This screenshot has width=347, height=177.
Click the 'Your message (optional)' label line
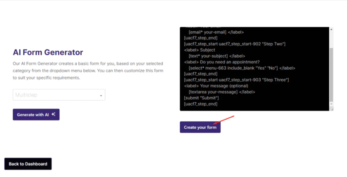216,86
